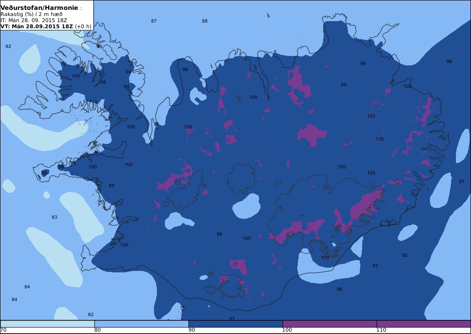Viewport: 471px width, 334px height.
Task: Pick the medium blue 80–90 legend swatch
Action: (141, 324)
